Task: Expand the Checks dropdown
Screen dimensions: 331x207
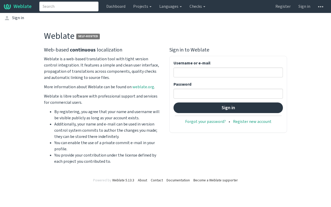Action: (x=197, y=6)
